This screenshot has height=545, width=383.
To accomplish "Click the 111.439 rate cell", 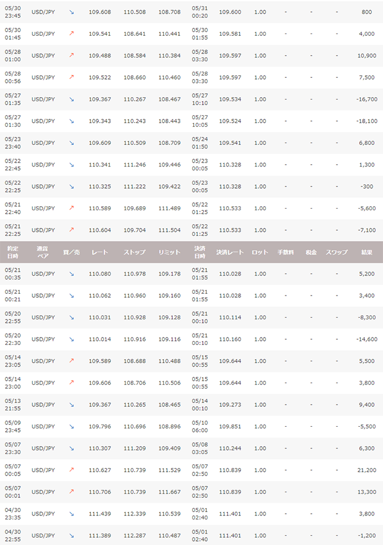I will (x=100, y=514).
